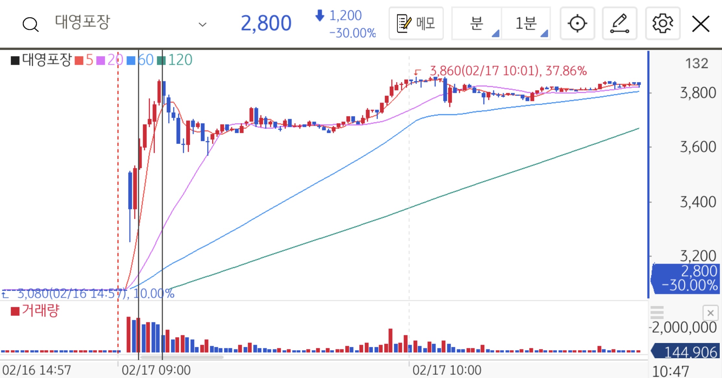This screenshot has width=722, height=378.
Task: Click the 3,200 price axis label
Action: [x=698, y=256]
